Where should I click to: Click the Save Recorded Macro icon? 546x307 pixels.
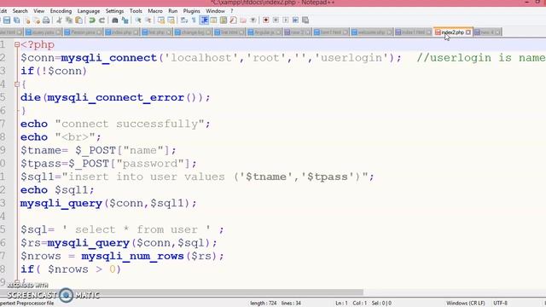tap(305, 20)
